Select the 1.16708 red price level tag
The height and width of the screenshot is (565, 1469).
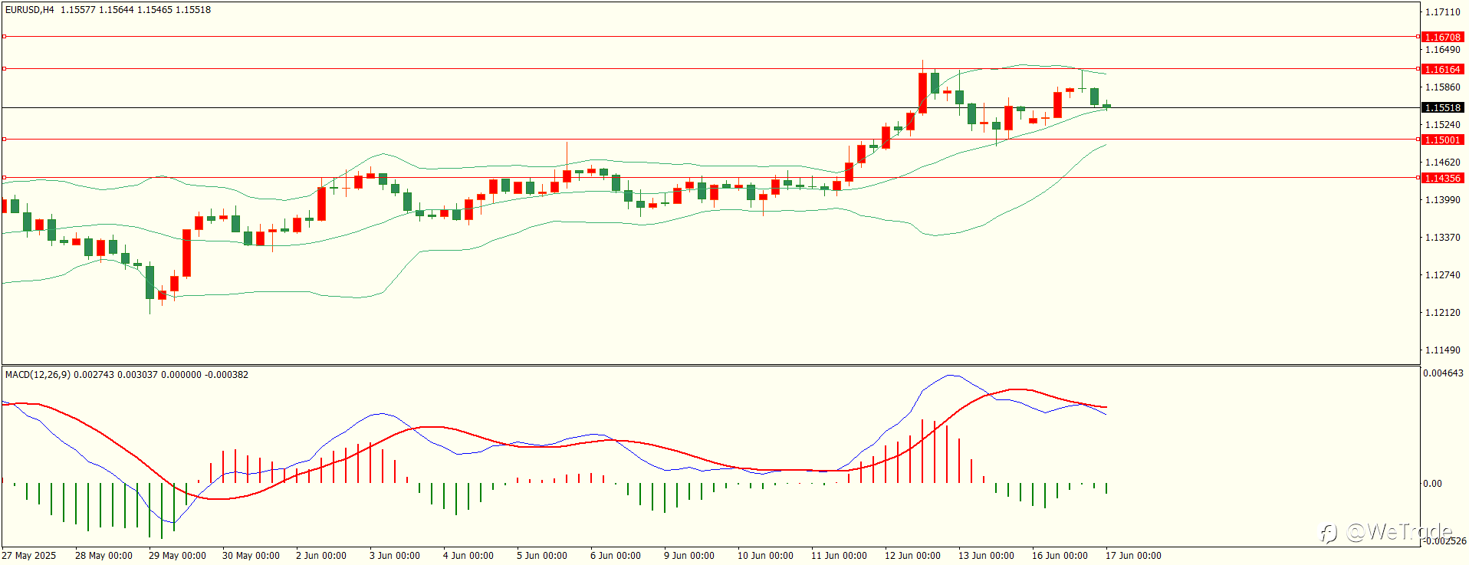coord(1442,37)
